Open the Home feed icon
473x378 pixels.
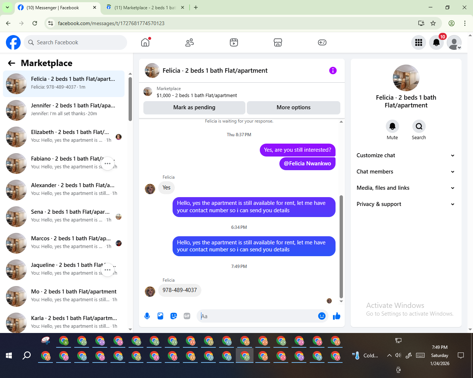click(x=145, y=42)
